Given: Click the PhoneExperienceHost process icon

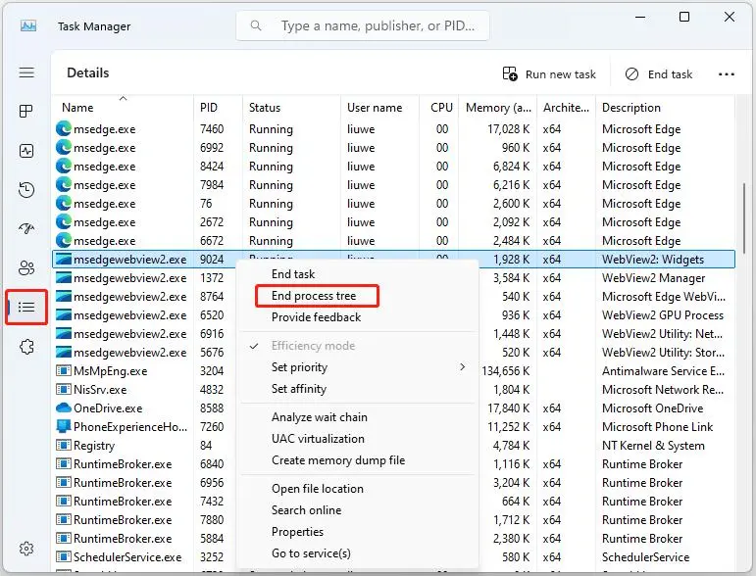Looking at the screenshot, I should [63, 427].
